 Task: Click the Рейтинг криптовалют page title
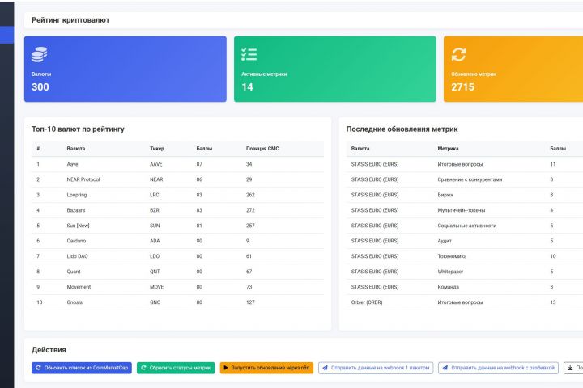pyautogui.click(x=70, y=20)
